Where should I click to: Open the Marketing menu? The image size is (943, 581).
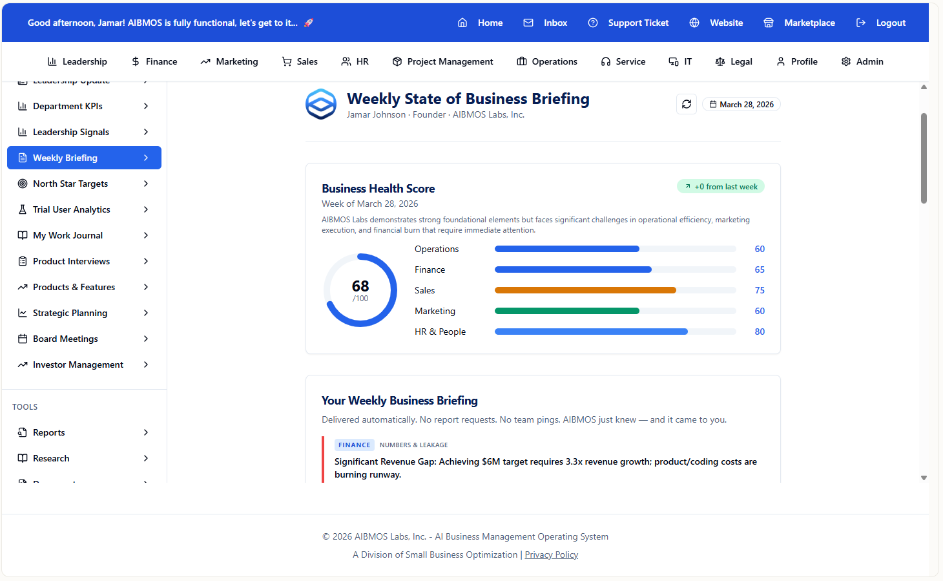[229, 61]
